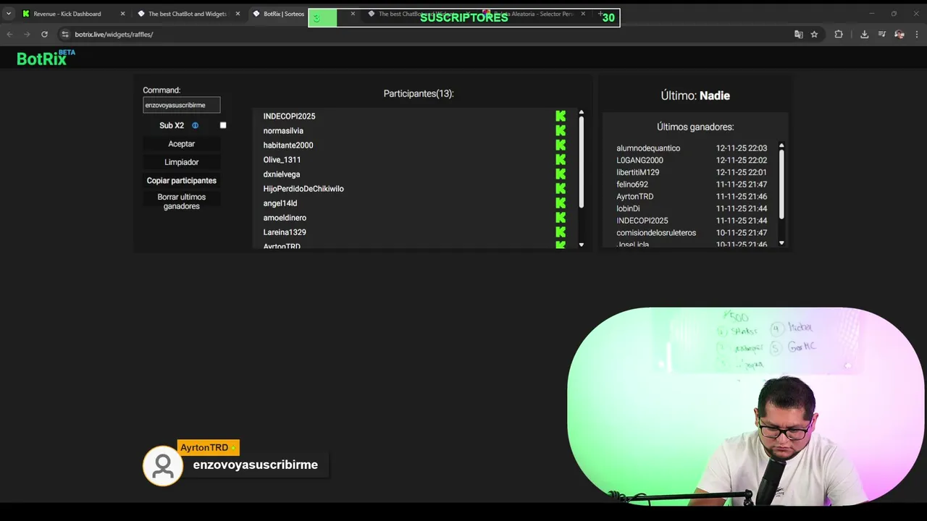Click winner comisiondelosruleteros

(x=656, y=233)
